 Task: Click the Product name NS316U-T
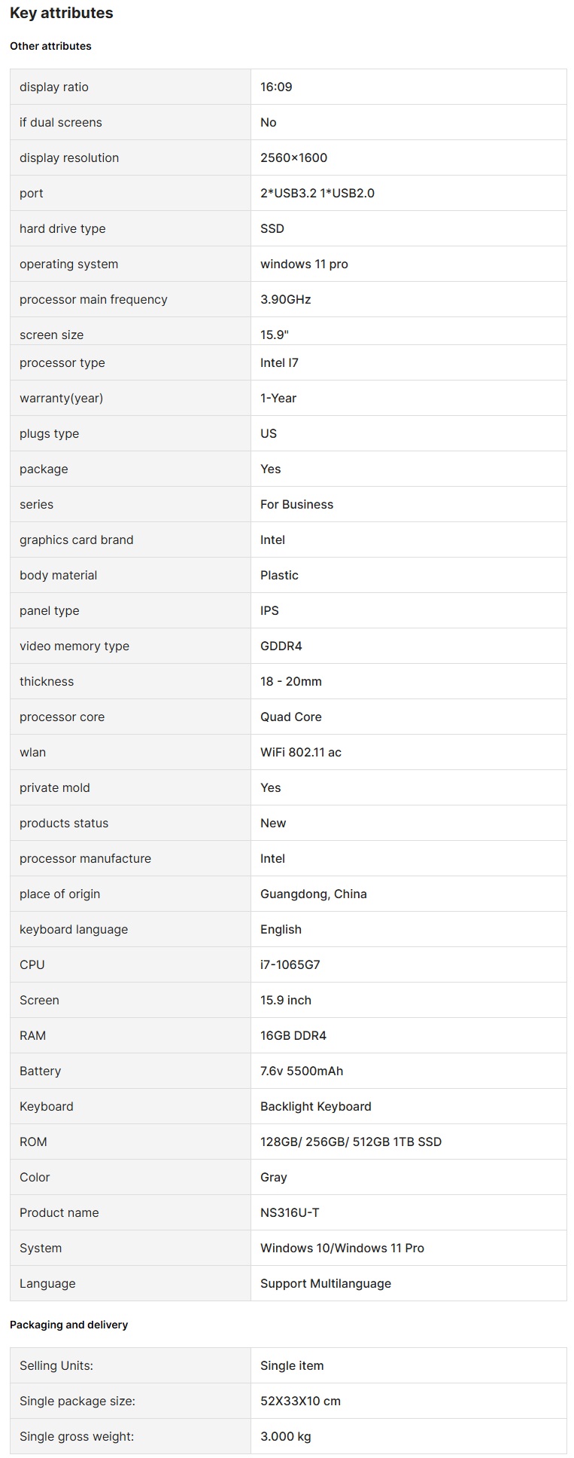(x=289, y=1212)
